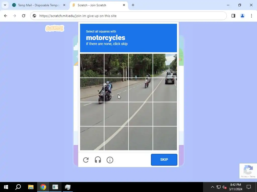The height and width of the screenshot is (192, 257).
Task: Open network status tray icon
Action: click(x=218, y=187)
